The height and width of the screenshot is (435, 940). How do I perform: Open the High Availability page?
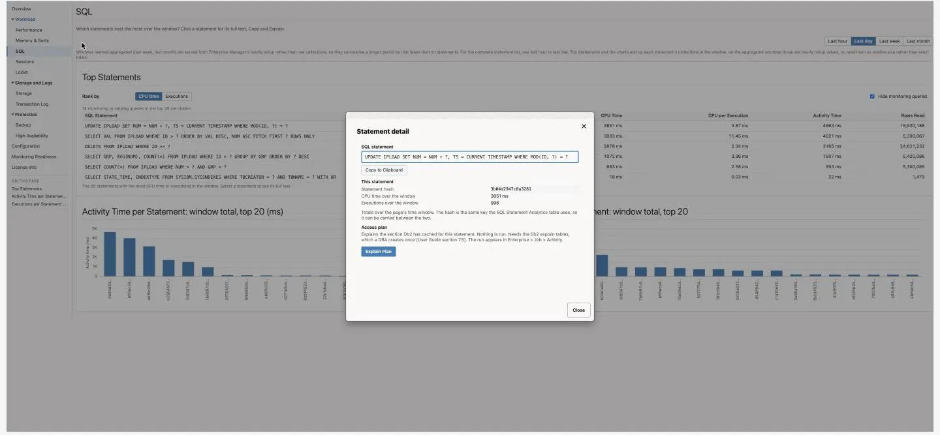(x=31, y=136)
